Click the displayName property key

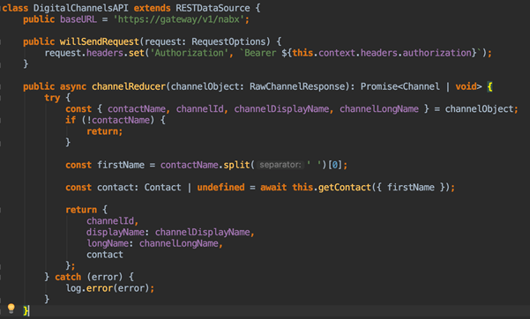pos(116,232)
